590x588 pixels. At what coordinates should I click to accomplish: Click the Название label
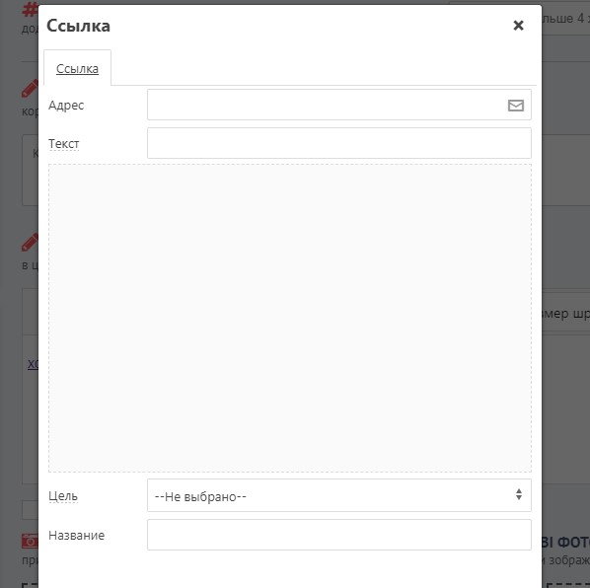76,536
